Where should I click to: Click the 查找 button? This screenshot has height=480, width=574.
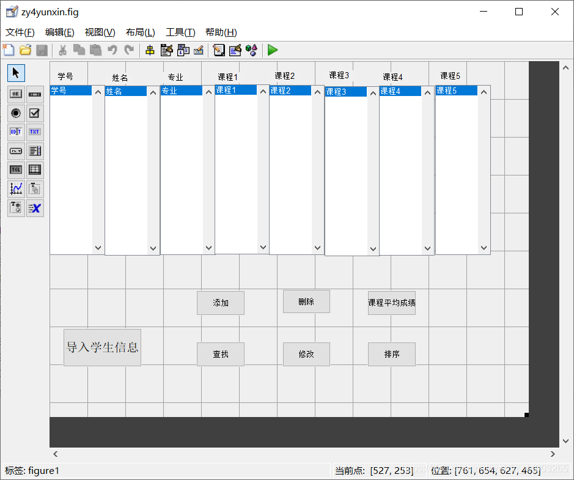point(221,354)
